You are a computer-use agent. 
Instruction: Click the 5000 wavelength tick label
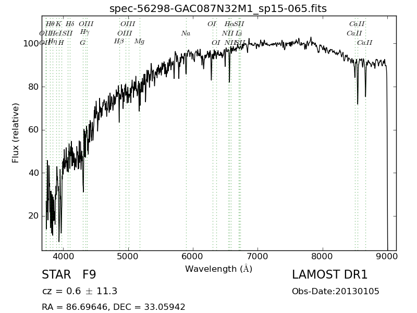(x=128, y=257)
